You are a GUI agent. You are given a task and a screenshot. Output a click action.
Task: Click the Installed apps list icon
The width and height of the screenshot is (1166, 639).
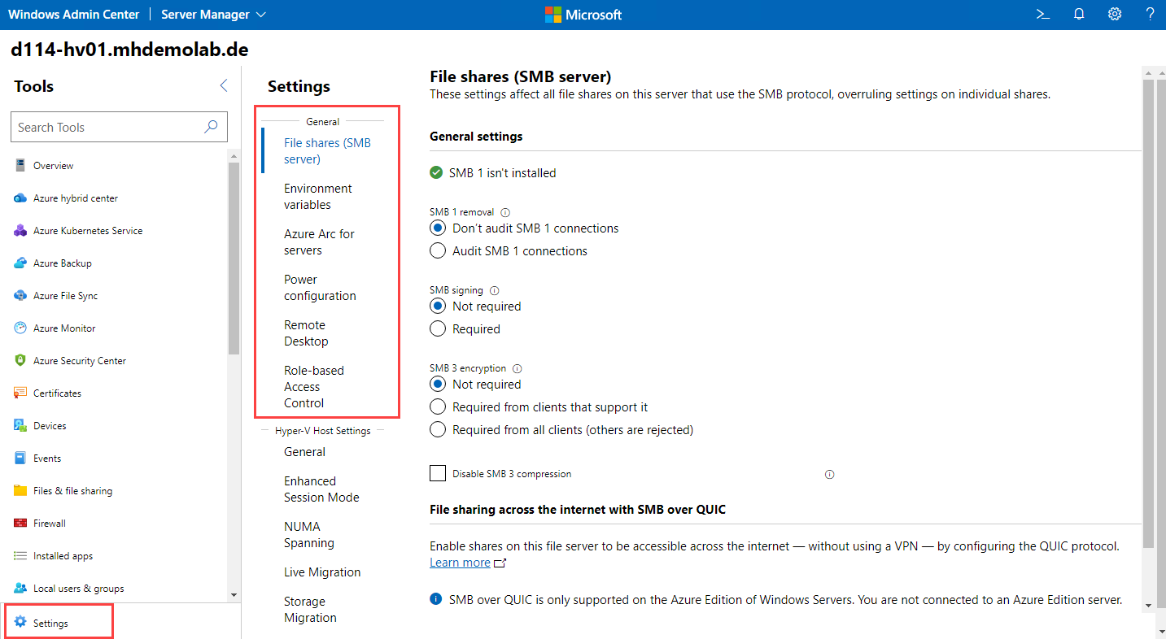[x=20, y=555]
